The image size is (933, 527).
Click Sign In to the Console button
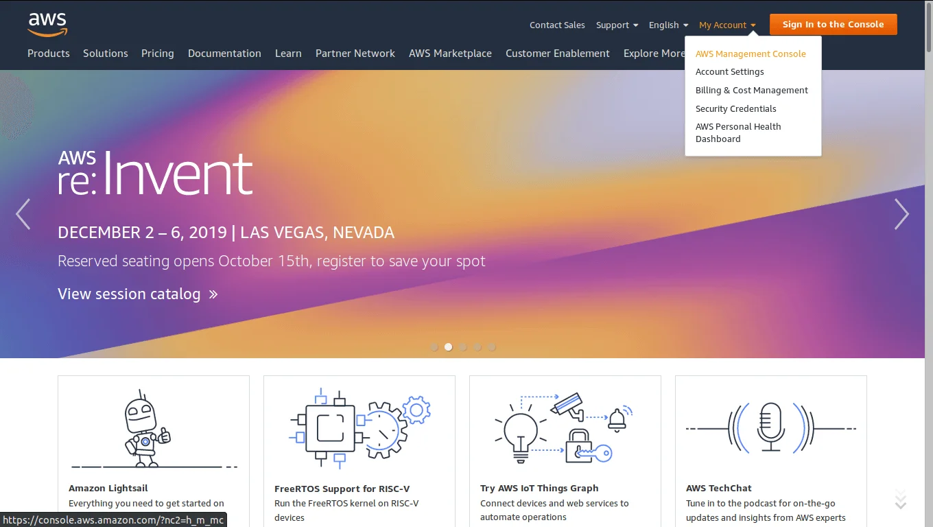coord(833,25)
